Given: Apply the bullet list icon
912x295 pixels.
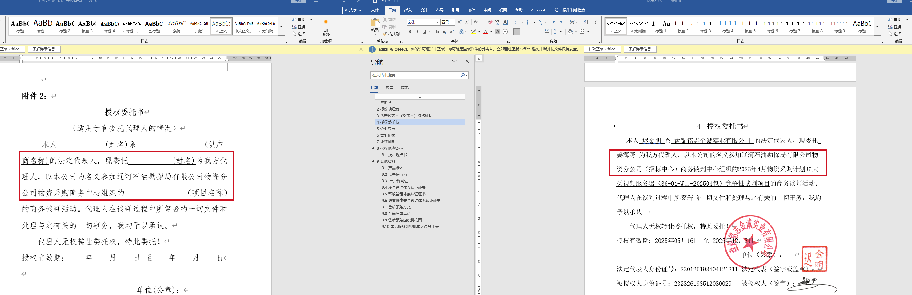Looking at the screenshot, I should pyautogui.click(x=517, y=22).
